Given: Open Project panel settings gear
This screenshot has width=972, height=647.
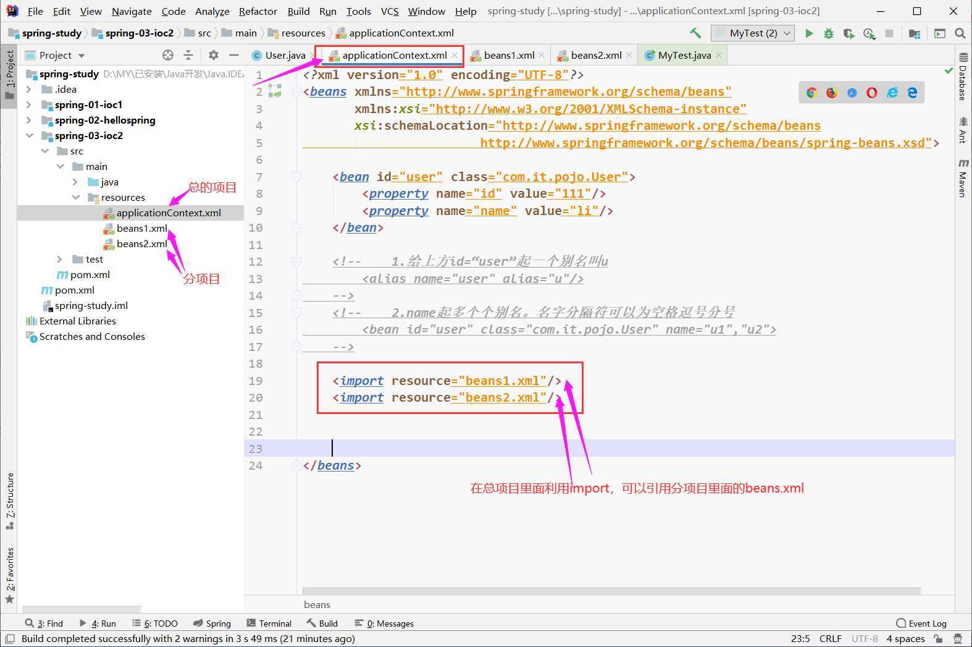Looking at the screenshot, I should (214, 55).
